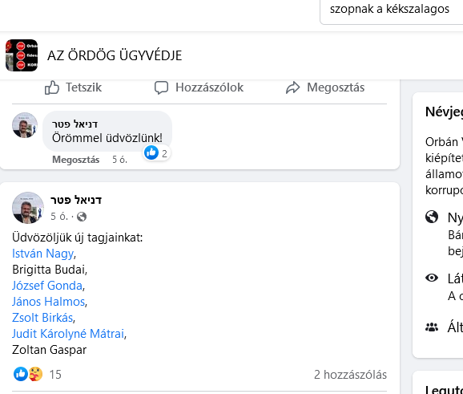The image size is (463, 394).
Task: Click the Hozzászólok speech bubble icon
Action: (x=161, y=87)
